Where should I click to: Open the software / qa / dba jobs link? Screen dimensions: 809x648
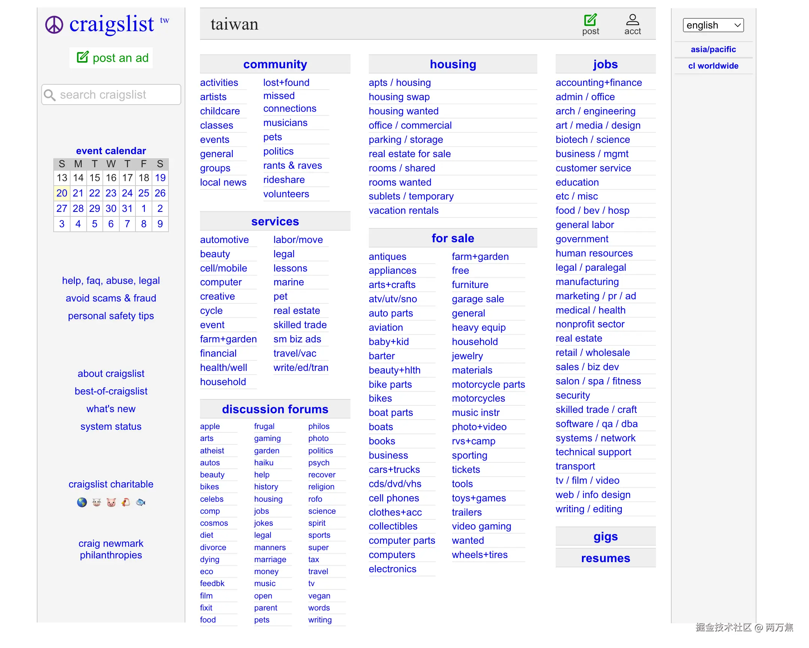click(596, 424)
